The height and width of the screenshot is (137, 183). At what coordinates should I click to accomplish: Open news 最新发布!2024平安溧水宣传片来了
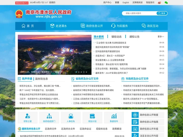(112, 73)
